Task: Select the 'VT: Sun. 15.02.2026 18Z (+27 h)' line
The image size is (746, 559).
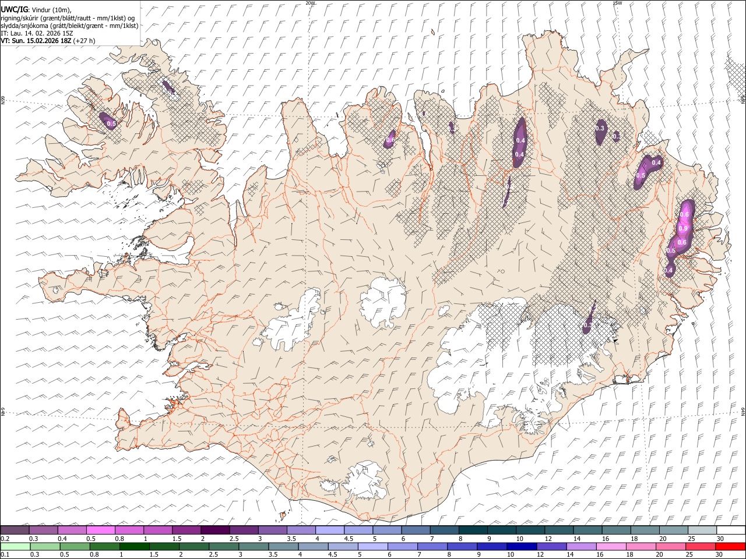Action: pyautogui.click(x=48, y=41)
